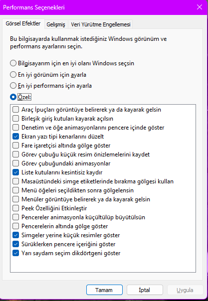
Task: Close the Performans Seçenekleri dialog
Action: point(200,7)
